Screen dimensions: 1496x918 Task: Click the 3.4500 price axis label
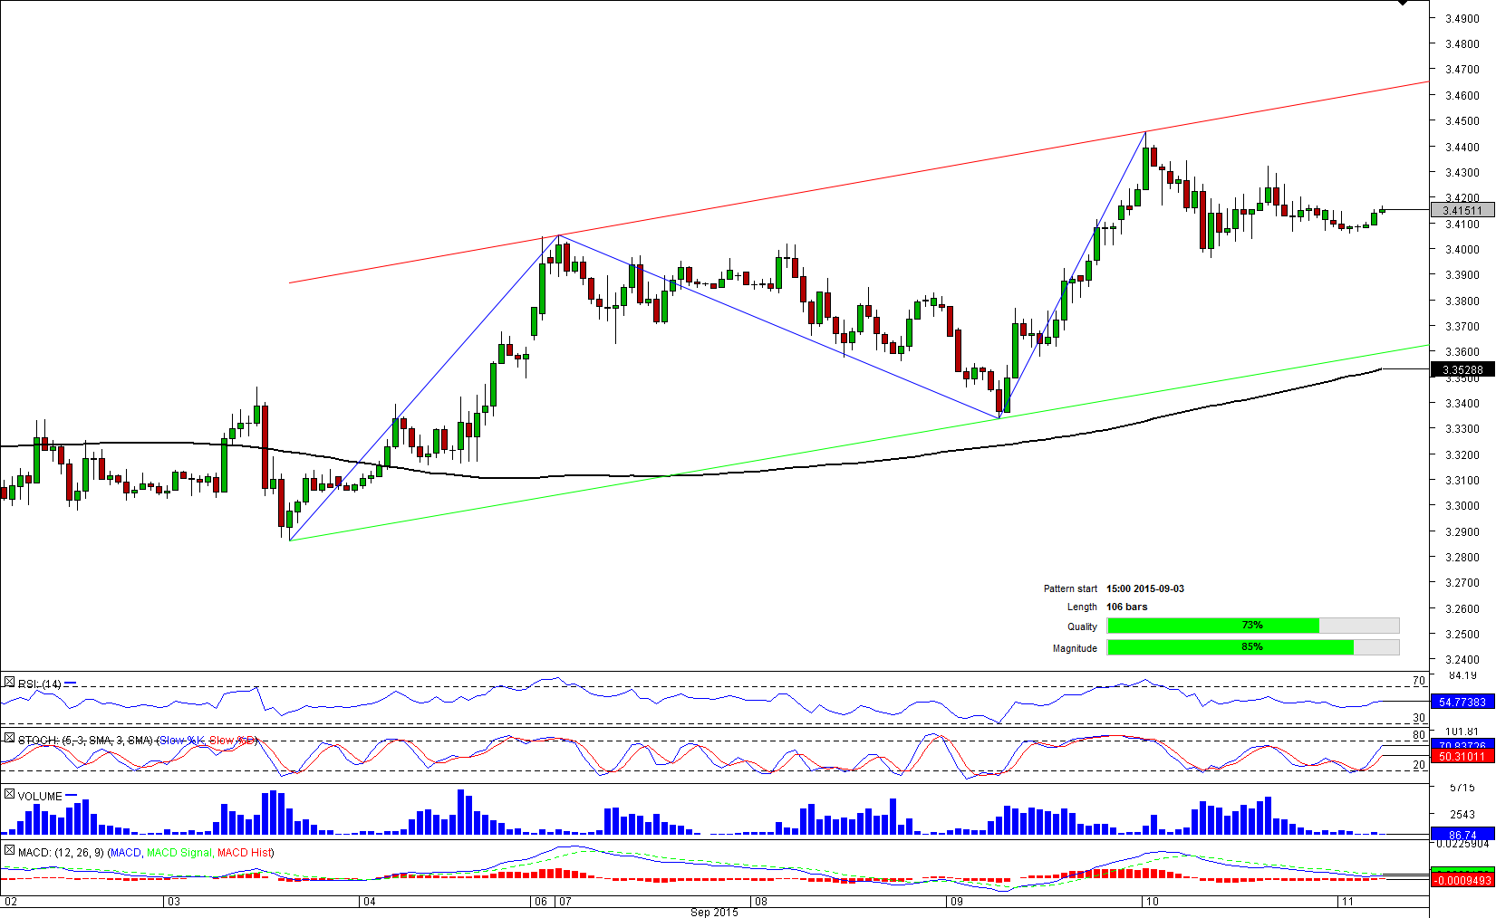click(x=1462, y=121)
